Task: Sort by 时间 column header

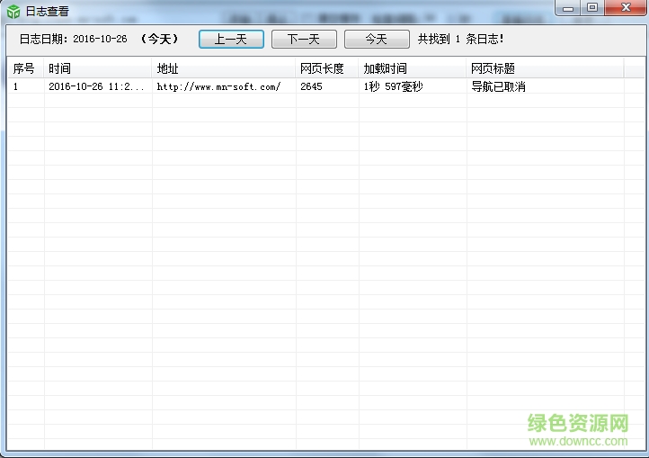Action: [x=98, y=68]
